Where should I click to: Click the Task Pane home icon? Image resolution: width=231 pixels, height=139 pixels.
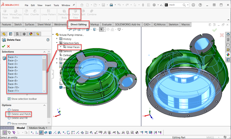pyautogui.click(x=228, y=35)
